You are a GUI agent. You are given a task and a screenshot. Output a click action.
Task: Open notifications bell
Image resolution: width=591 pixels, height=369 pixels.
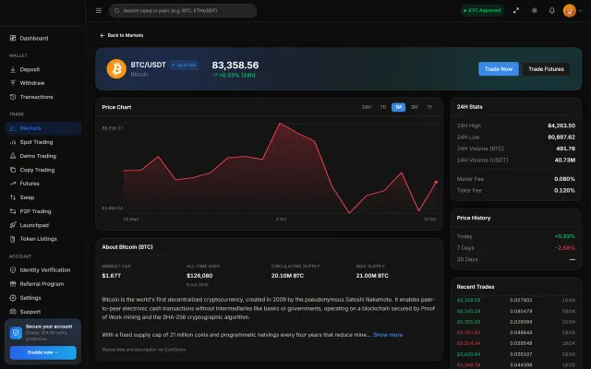pyautogui.click(x=552, y=10)
